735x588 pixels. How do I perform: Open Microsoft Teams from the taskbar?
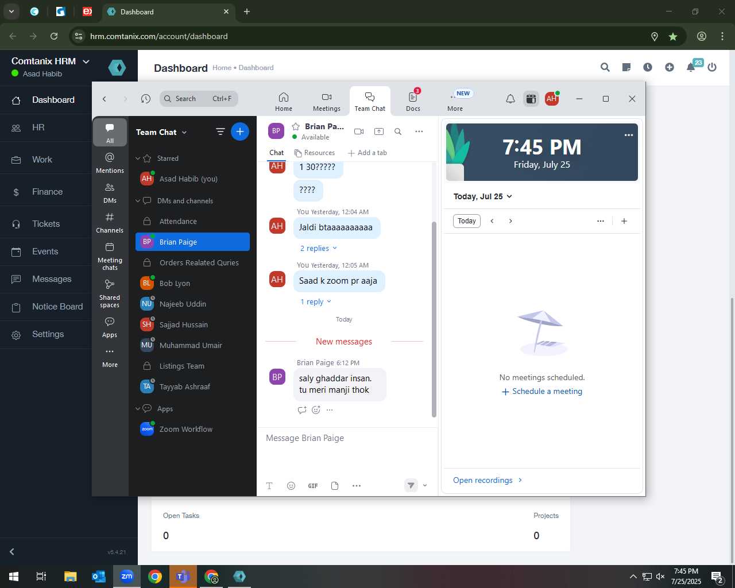[183, 577]
